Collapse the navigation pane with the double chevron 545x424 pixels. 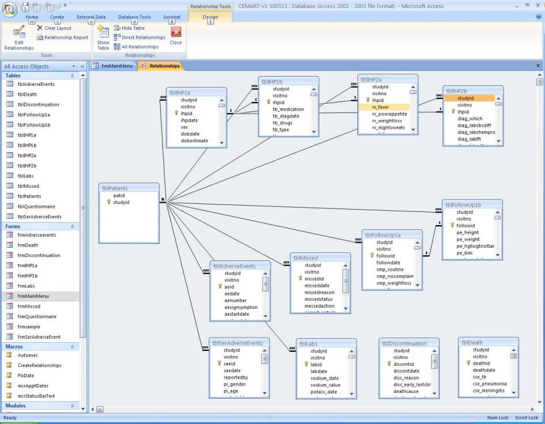tap(82, 66)
